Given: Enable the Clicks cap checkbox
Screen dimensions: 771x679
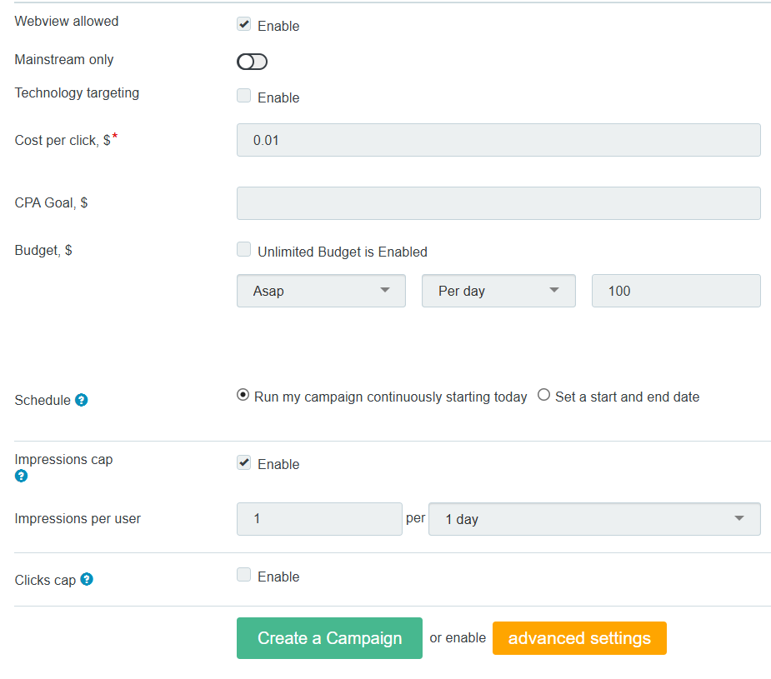Looking at the screenshot, I should [x=244, y=575].
